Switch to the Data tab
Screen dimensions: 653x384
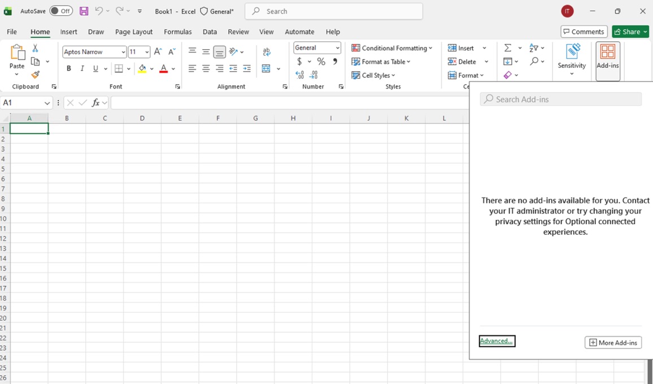coord(210,32)
